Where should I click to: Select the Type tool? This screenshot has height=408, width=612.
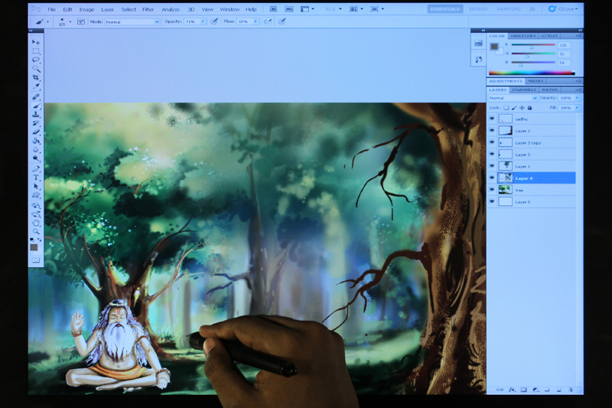(x=35, y=177)
